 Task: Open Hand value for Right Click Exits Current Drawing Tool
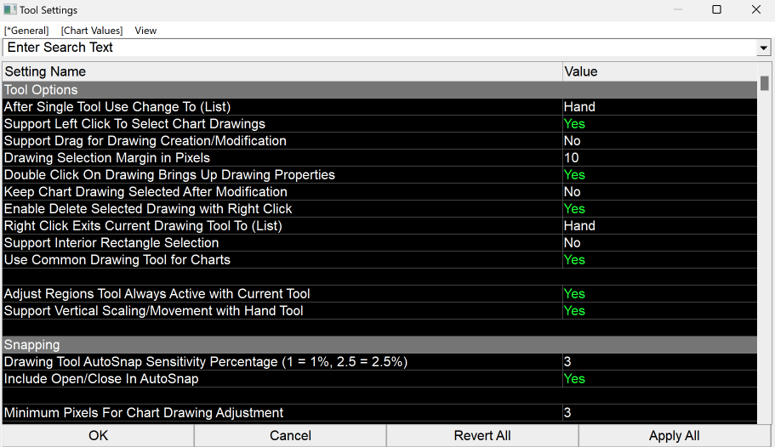tap(579, 226)
